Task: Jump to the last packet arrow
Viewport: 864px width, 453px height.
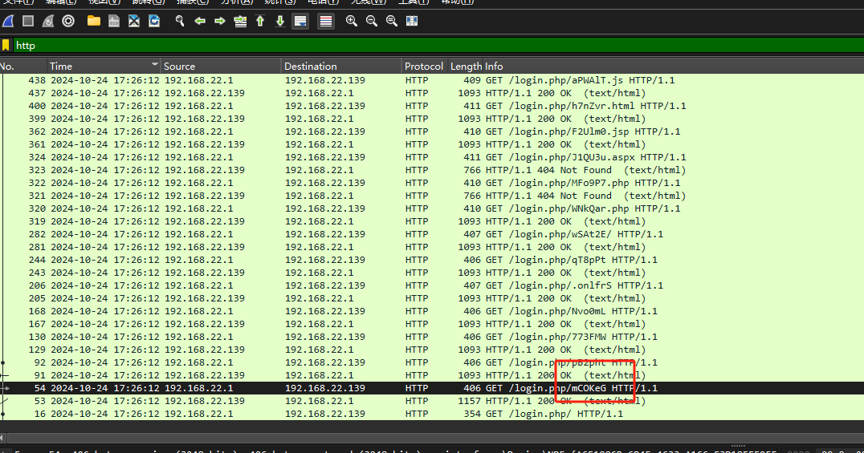Action: [x=279, y=21]
